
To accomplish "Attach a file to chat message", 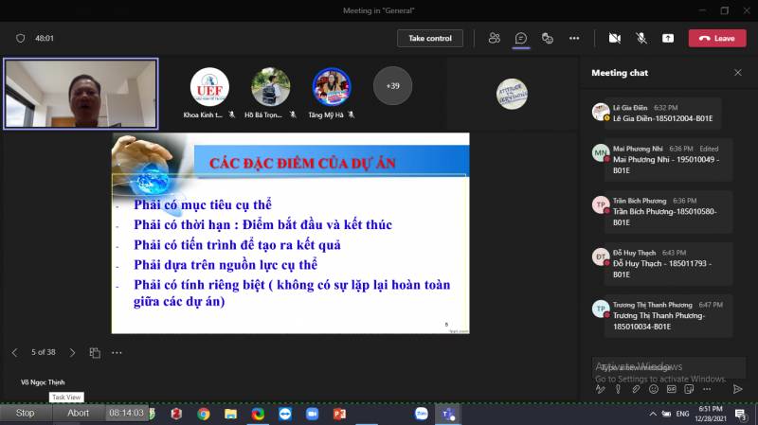I will pyautogui.click(x=636, y=389).
